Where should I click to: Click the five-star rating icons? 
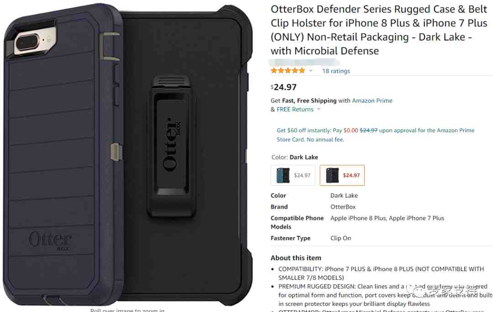(288, 71)
